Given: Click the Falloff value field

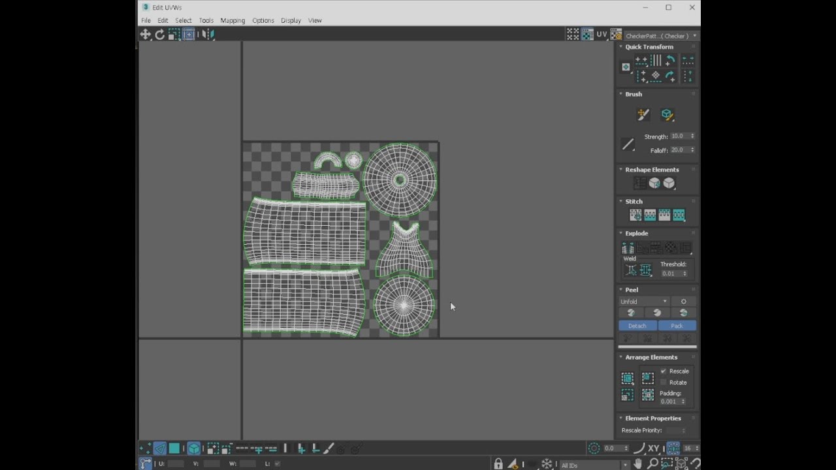Looking at the screenshot, I should [679, 150].
